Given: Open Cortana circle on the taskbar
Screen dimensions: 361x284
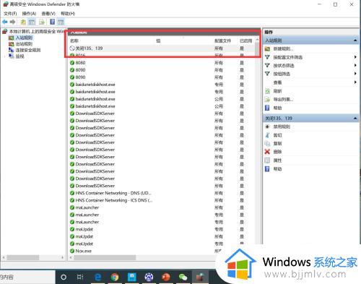Looking at the screenshot, I should coord(64,277).
